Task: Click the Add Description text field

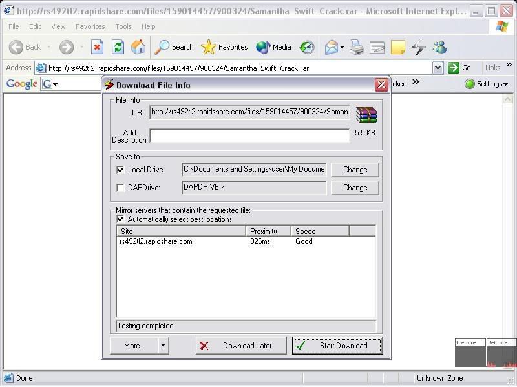Action: (249, 135)
